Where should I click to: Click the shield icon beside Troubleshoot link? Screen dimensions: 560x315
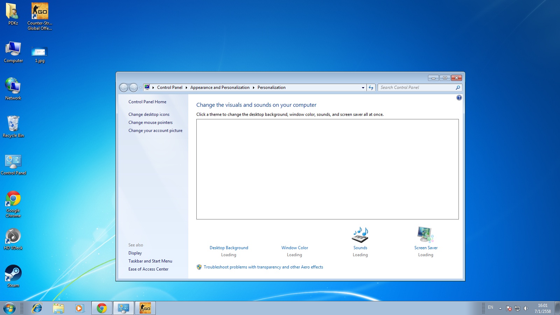[x=199, y=267]
